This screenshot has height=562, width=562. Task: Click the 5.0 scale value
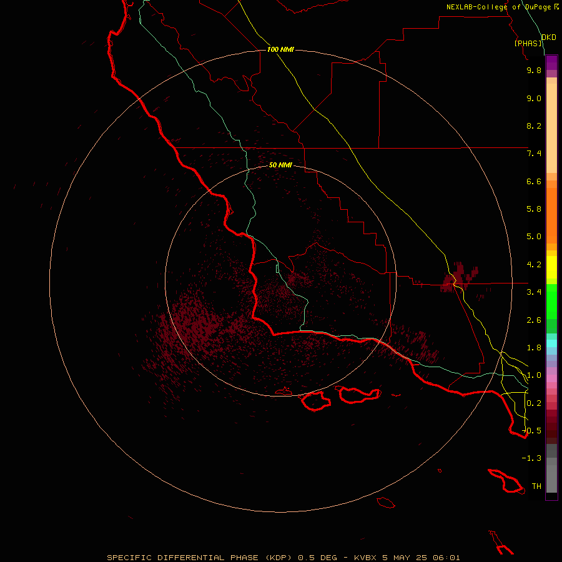point(534,237)
